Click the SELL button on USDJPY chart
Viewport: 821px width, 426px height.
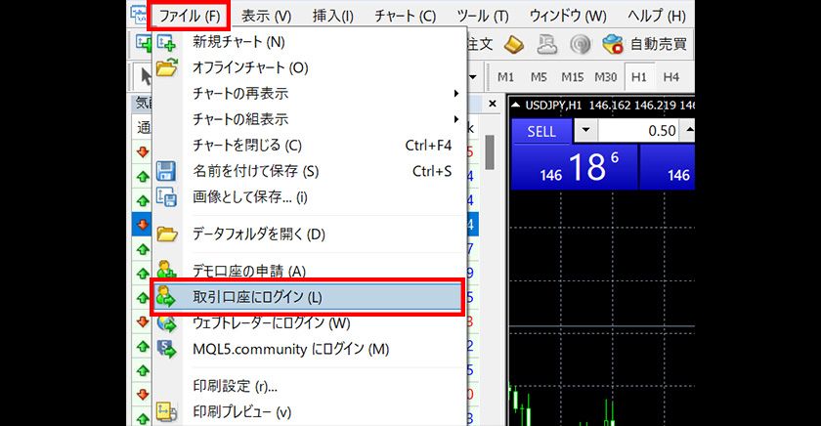coord(541,131)
